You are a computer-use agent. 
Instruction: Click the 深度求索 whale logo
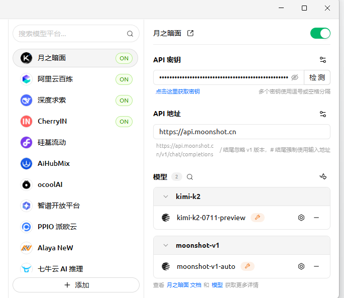click(26, 100)
